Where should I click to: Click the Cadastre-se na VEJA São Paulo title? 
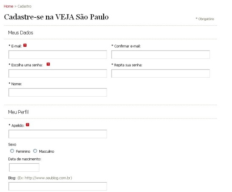pos(56,17)
